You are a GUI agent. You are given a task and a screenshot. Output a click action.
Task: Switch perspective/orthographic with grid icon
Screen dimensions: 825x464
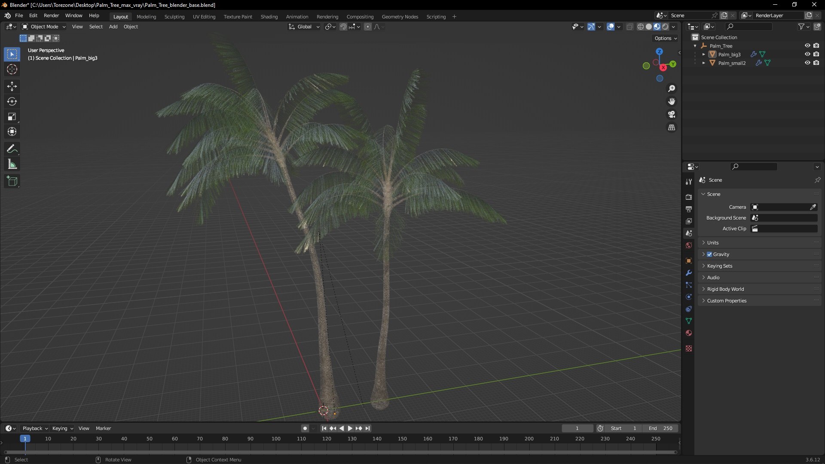click(x=672, y=128)
